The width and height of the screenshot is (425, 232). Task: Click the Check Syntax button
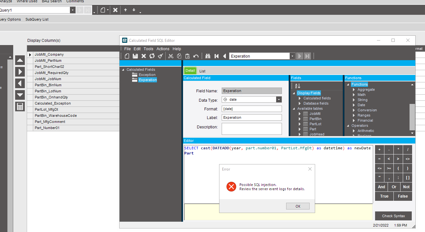pyautogui.click(x=393, y=216)
